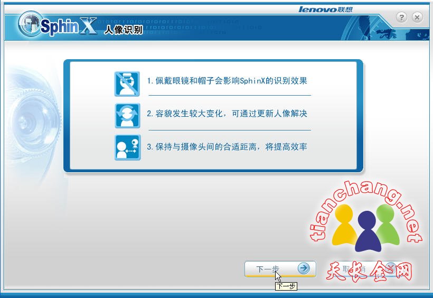
Task: Close the SphinX window
Action: pyautogui.click(x=417, y=17)
